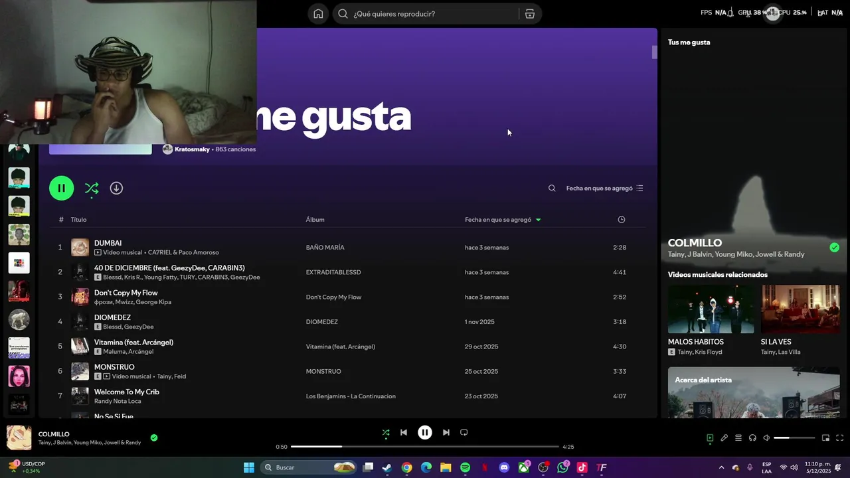This screenshot has height=478, width=850.
Task: Pause playback in the bottom player bar
Action: [425, 433]
